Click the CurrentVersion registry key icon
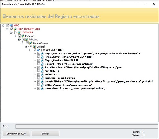Screen dimensions: 159x139 [31, 43]
